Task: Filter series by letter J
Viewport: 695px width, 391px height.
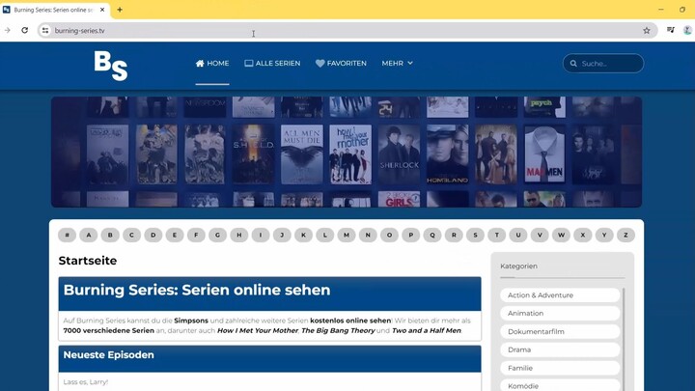Action: tap(282, 235)
